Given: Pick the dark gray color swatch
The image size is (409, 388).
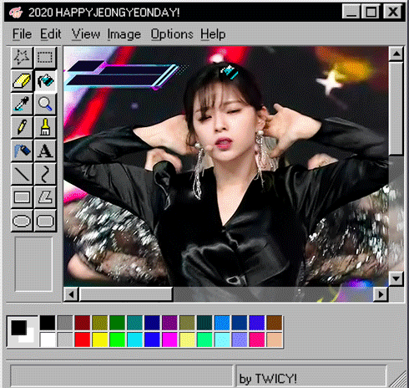Looking at the screenshot, I should (x=65, y=323).
